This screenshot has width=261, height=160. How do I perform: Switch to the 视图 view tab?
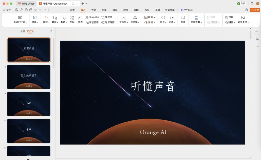coord(147,10)
